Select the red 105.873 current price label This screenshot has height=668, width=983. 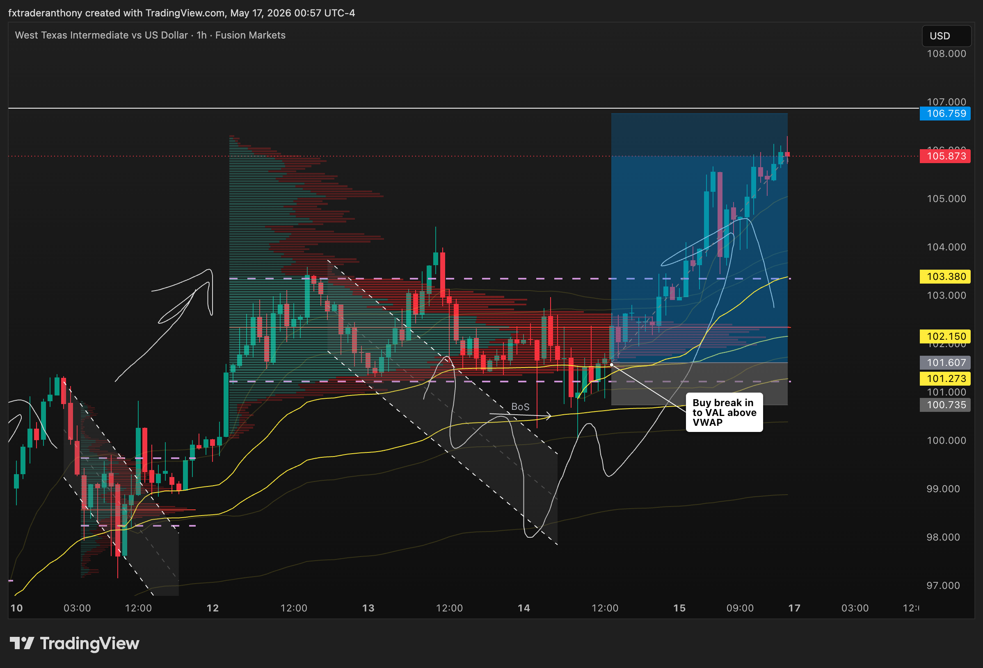pos(945,156)
